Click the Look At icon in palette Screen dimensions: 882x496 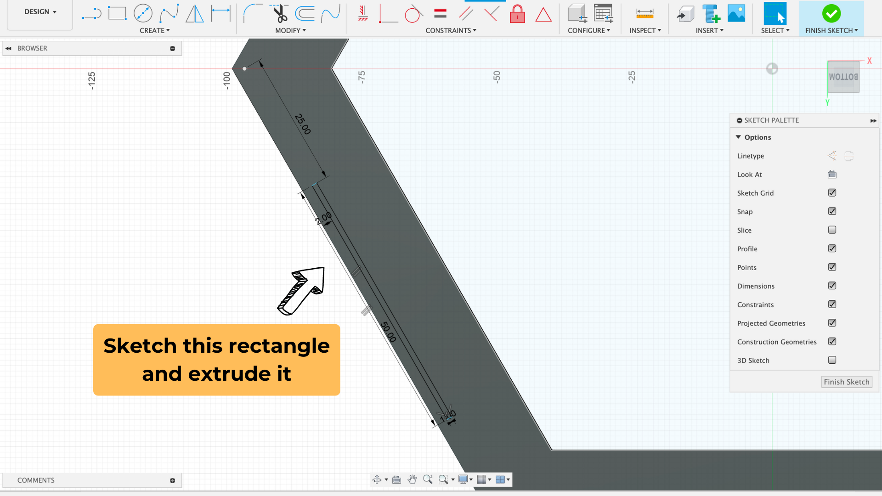point(832,175)
